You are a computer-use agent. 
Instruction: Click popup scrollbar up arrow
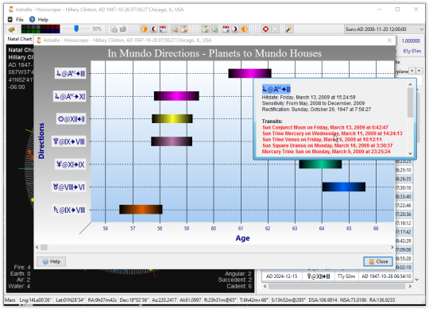[x=410, y=84]
